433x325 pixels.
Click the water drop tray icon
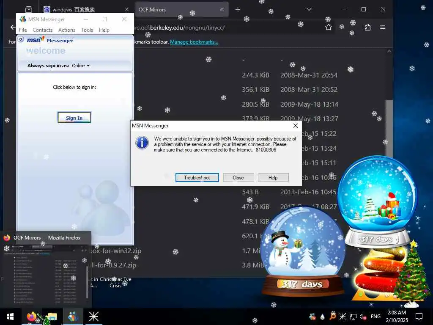click(x=322, y=317)
